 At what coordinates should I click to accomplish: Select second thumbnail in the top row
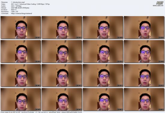62,28
